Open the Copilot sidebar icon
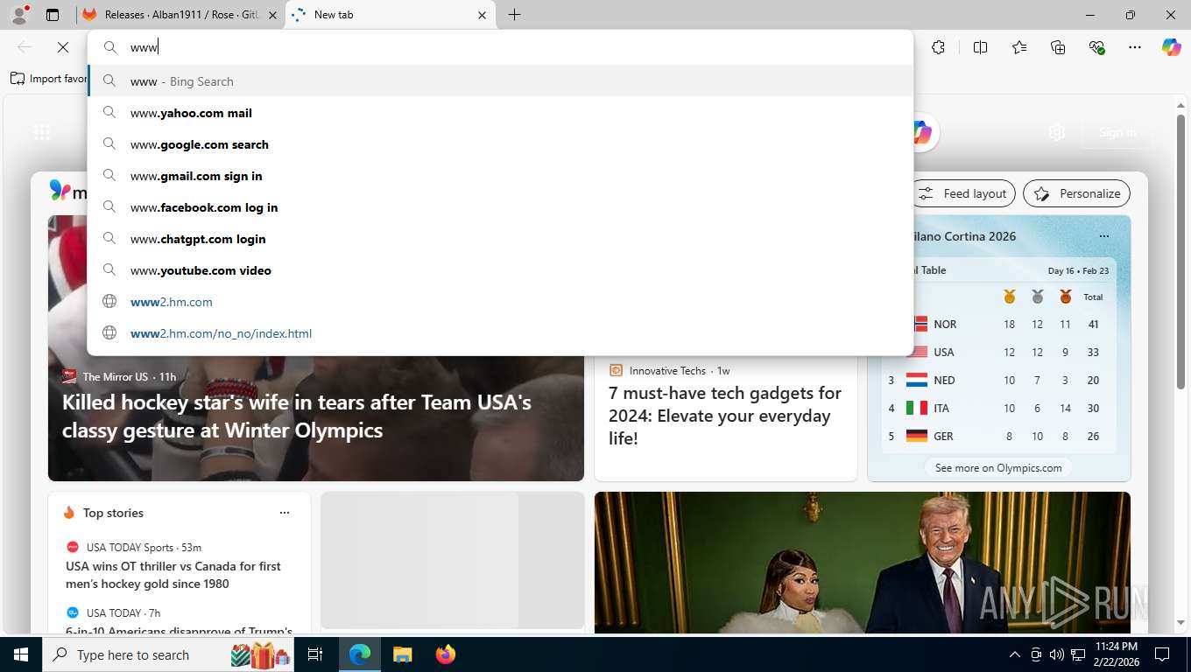This screenshot has height=672, width=1191. click(1172, 47)
